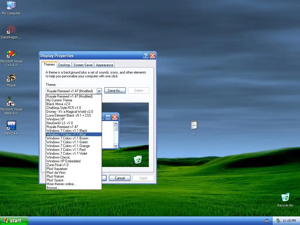The image size is (300, 225).
Task: Click the tray icon beside the clock
Action: click(x=278, y=221)
